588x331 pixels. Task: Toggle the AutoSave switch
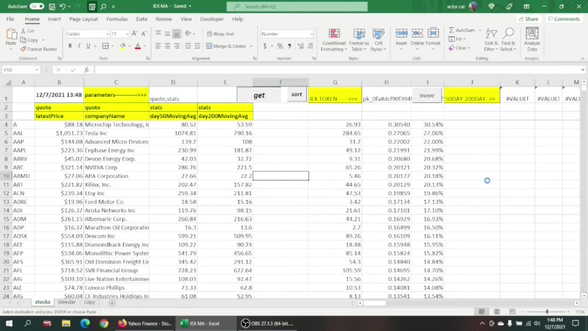(x=37, y=6)
